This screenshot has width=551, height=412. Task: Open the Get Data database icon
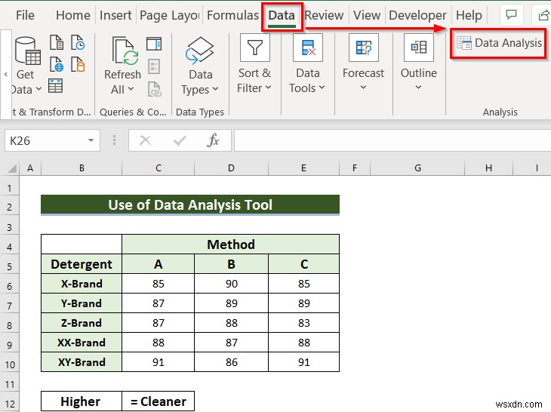(x=28, y=51)
